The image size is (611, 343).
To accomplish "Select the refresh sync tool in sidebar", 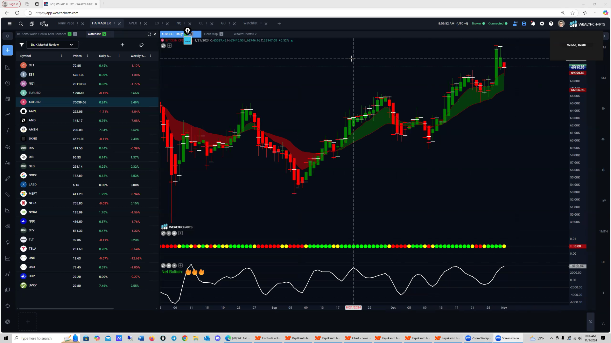I will coord(8,242).
